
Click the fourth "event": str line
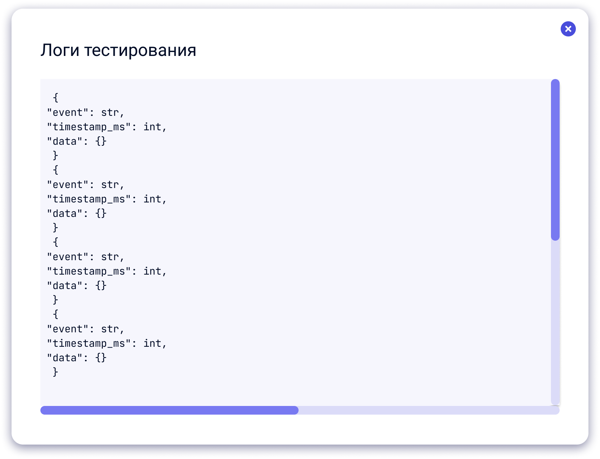(x=86, y=329)
